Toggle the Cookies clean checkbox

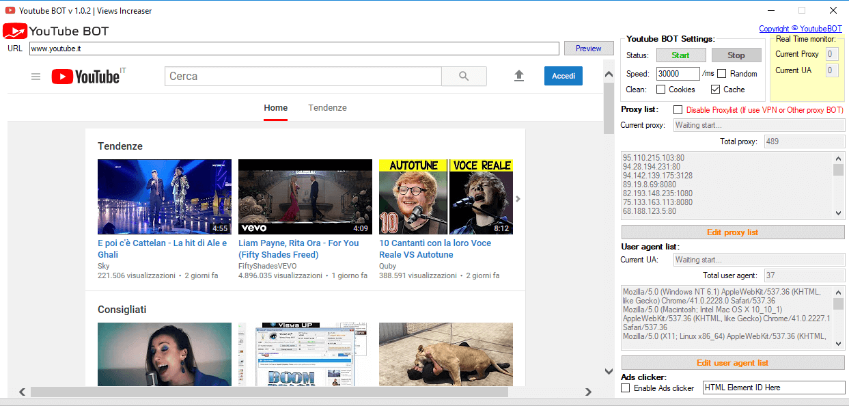tap(660, 89)
